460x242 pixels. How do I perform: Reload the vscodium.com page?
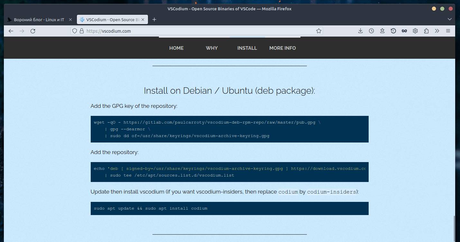pos(33,31)
